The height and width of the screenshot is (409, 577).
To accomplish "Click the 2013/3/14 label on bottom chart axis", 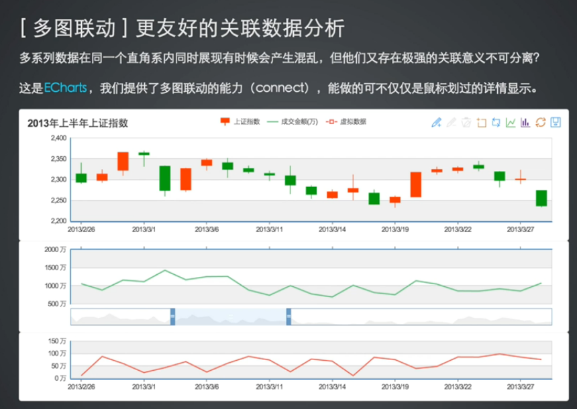I will pos(332,387).
